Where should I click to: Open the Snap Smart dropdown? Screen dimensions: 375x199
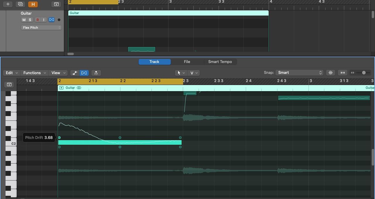(299, 72)
